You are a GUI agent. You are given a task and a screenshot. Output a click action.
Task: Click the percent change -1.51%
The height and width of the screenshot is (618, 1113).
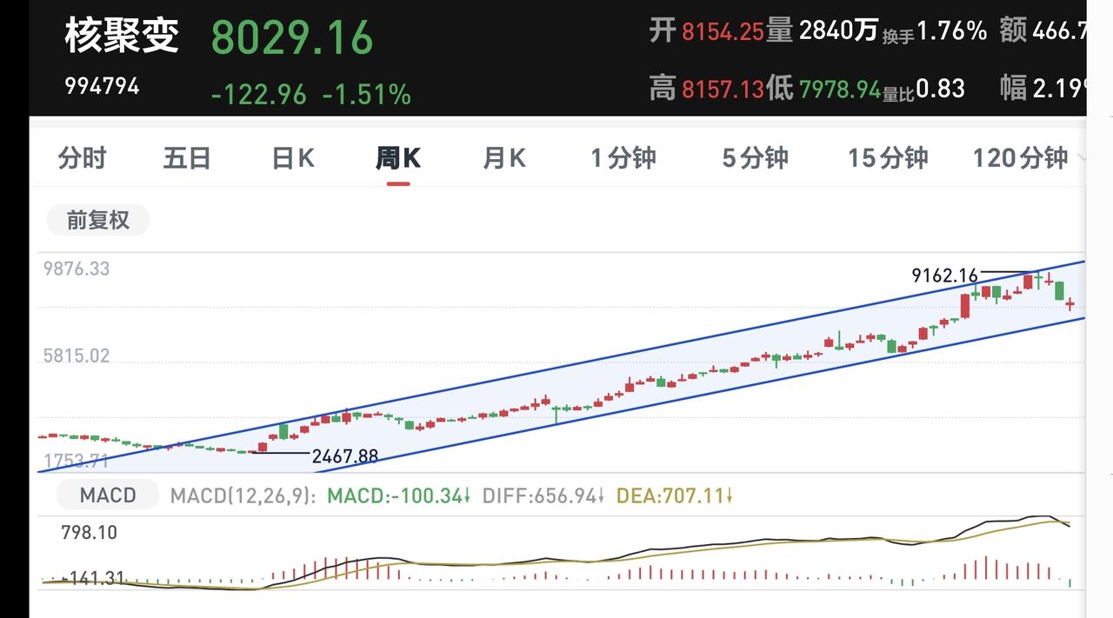pyautogui.click(x=366, y=94)
